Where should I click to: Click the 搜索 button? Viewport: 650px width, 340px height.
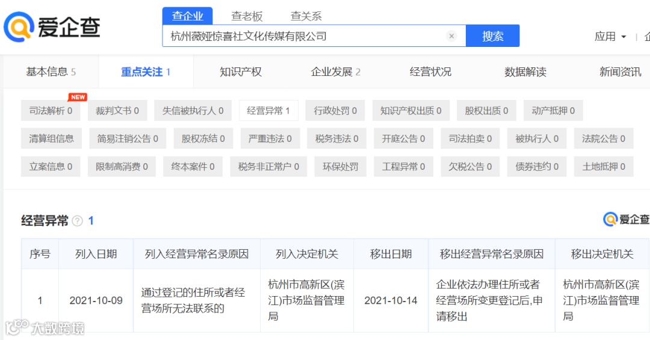(492, 36)
